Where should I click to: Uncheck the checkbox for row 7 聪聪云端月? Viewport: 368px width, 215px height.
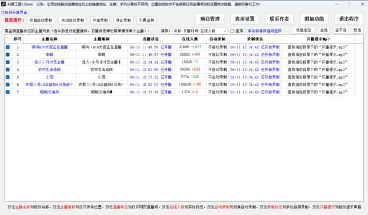(x=7, y=92)
